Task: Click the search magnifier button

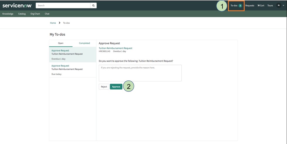Action: pos(93,6)
